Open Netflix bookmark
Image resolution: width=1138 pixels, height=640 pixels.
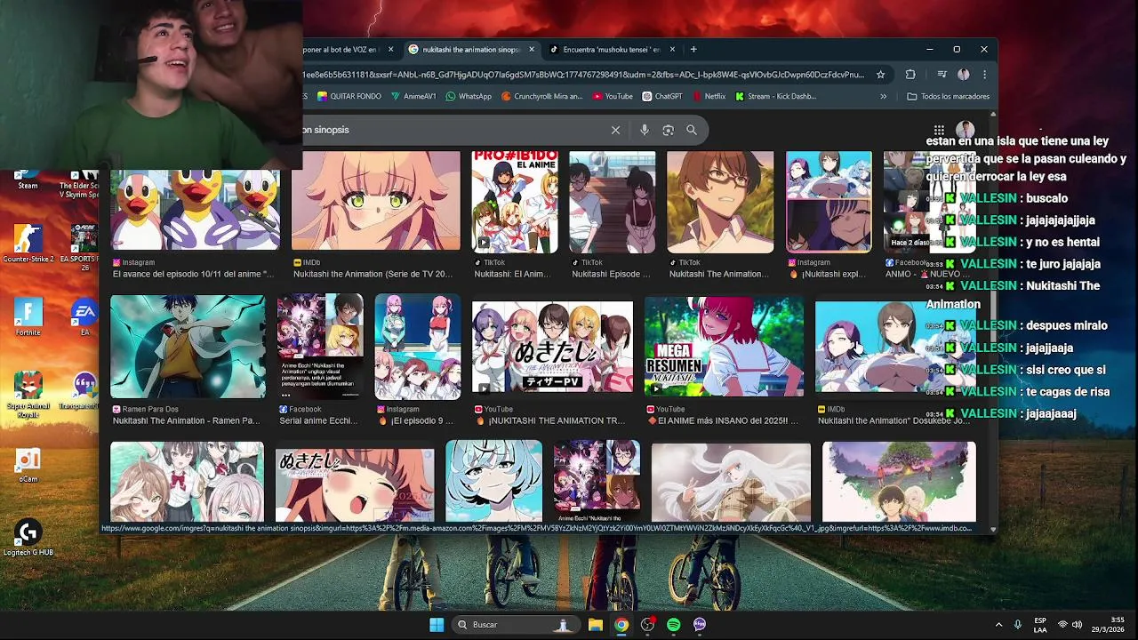tap(708, 96)
